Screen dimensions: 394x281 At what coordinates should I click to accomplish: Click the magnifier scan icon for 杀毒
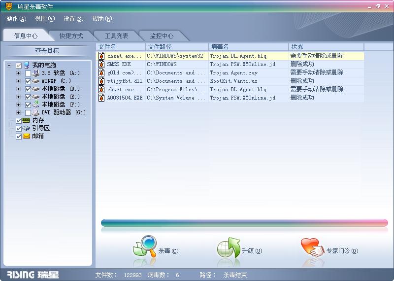coord(145,246)
